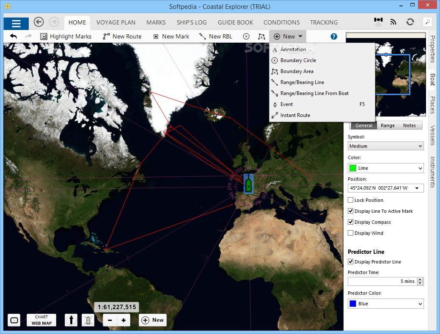Click the boundary circle toolbar icon

[246, 36]
